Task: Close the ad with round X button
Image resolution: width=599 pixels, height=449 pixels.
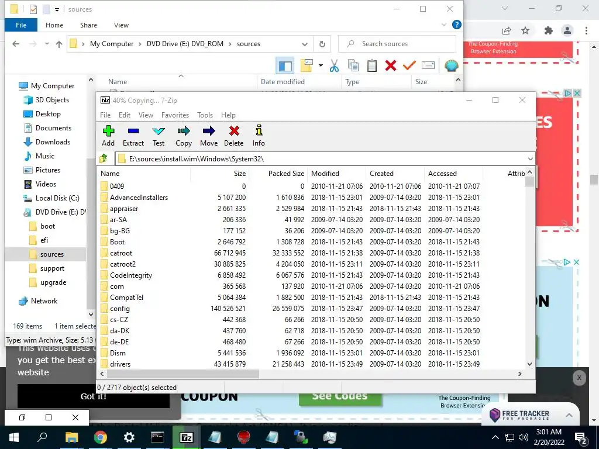Action: [579, 378]
